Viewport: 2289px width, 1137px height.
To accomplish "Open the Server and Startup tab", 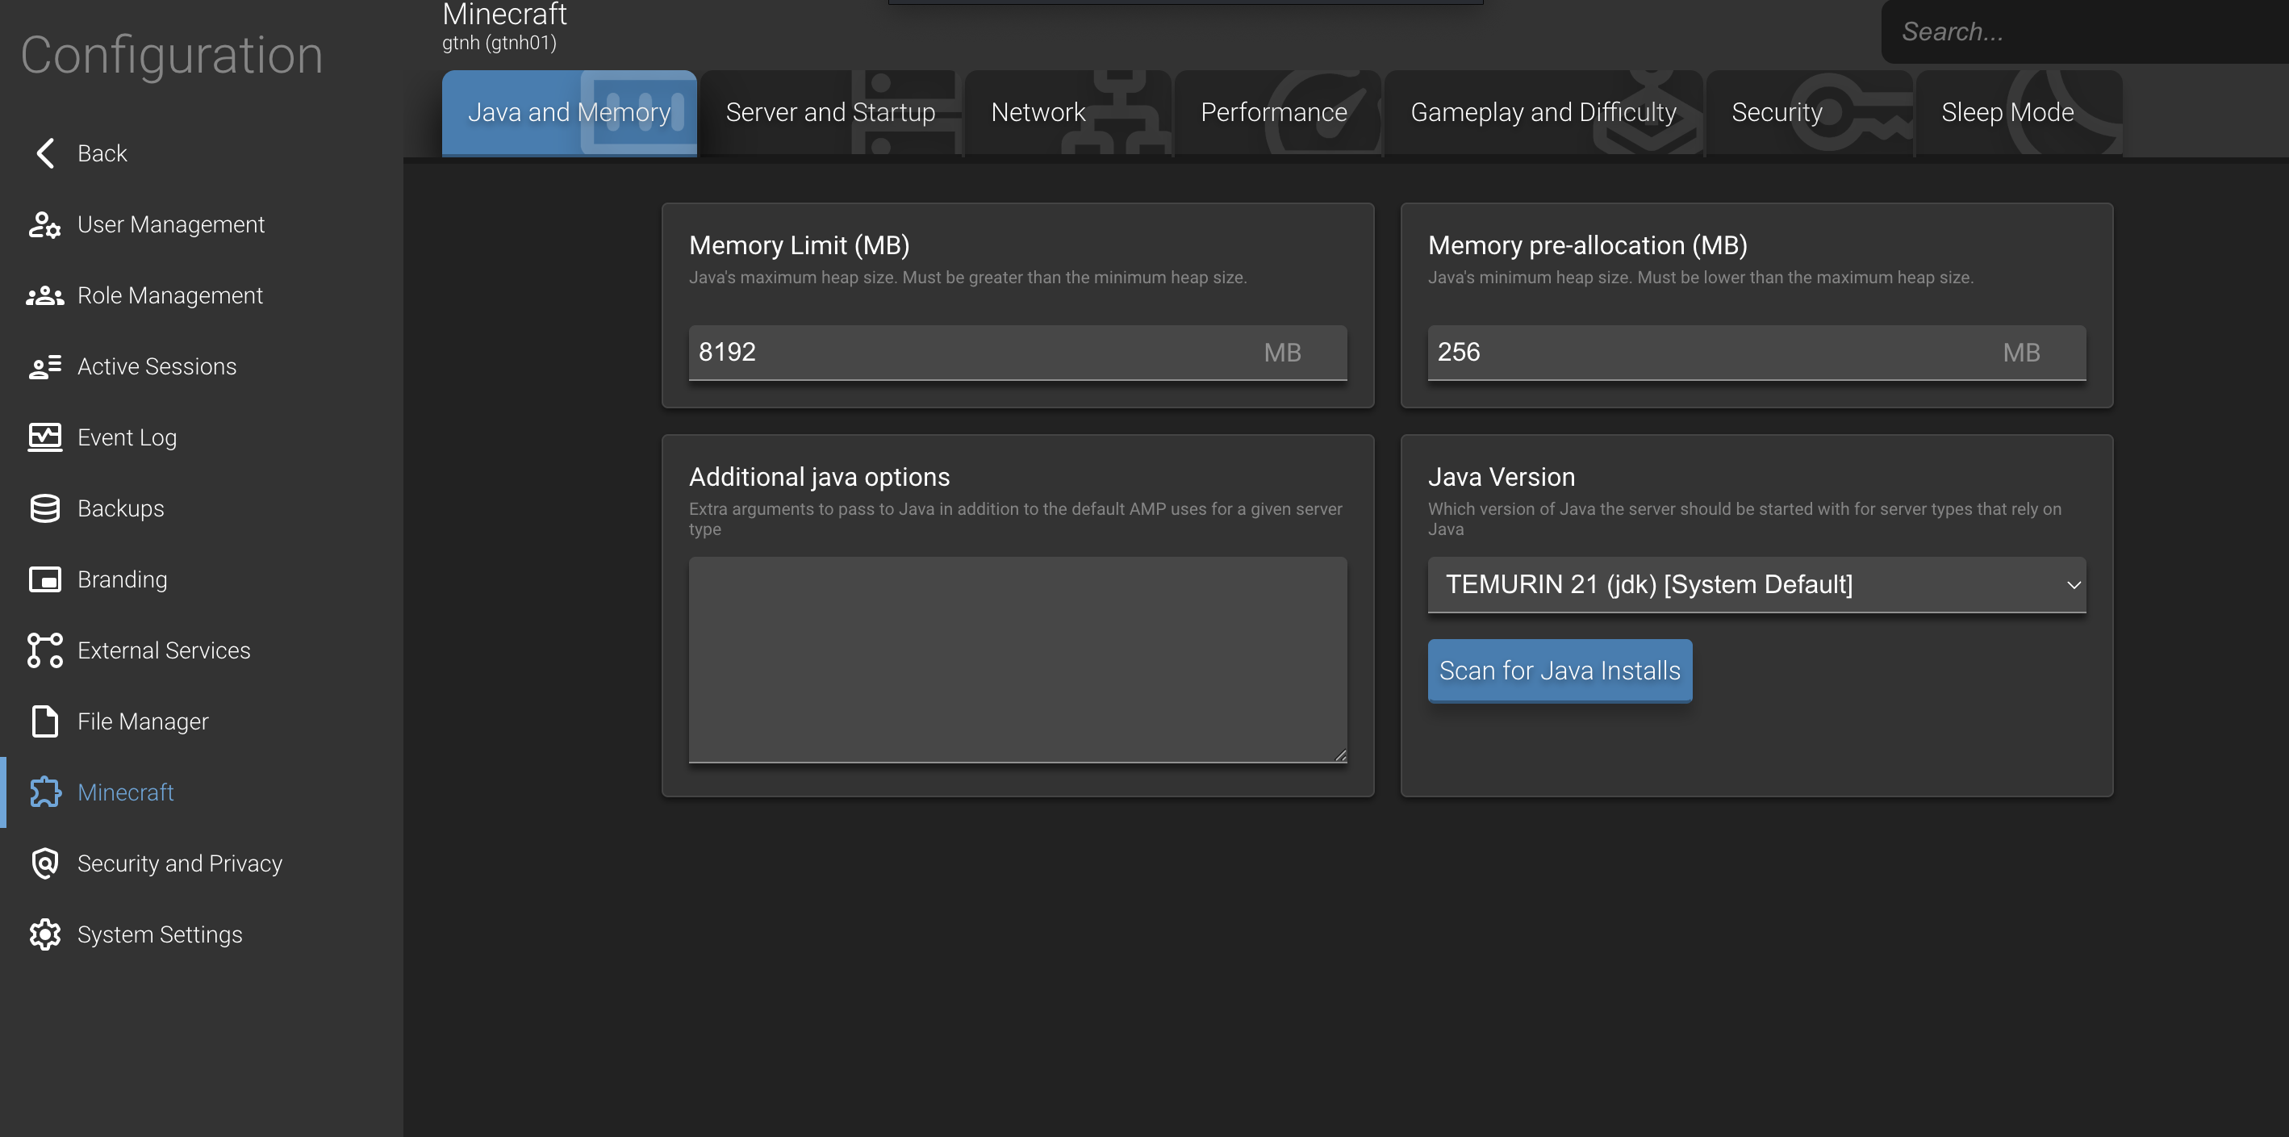I will point(830,112).
